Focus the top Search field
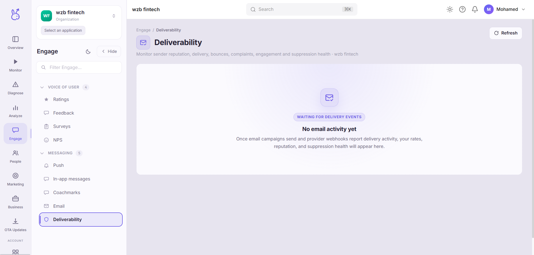The width and height of the screenshot is (534, 255). tap(302, 9)
